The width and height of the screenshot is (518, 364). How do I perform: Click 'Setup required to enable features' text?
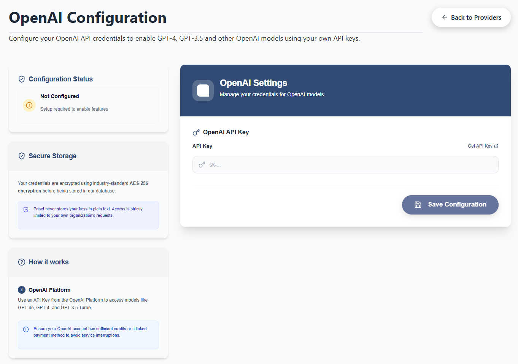(x=74, y=109)
